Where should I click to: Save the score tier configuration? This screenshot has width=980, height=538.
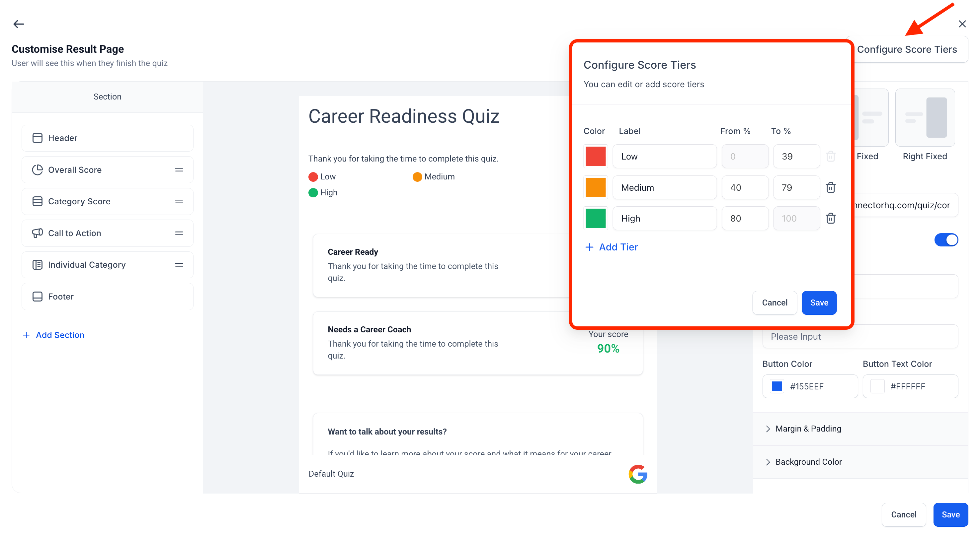tap(819, 303)
